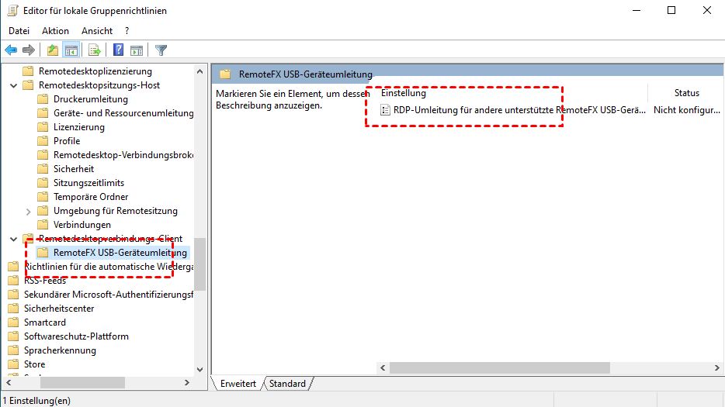Click settings list horizontal scrollbar right arrow
This screenshot has width=725, height=407.
[x=716, y=367]
